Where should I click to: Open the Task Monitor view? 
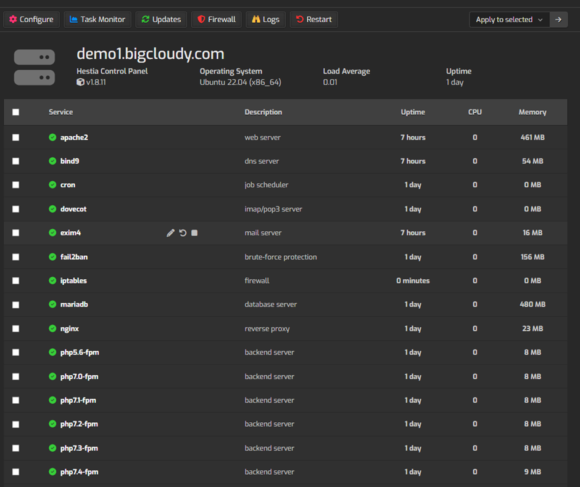[x=97, y=19]
